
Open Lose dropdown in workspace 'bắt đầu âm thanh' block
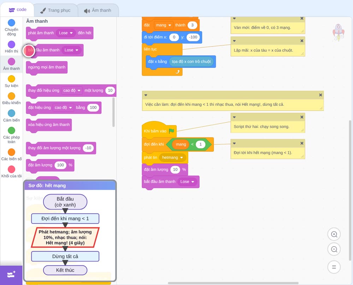point(187,181)
